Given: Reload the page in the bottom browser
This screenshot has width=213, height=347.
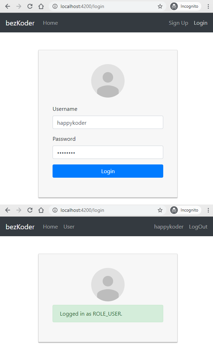Looking at the screenshot, I should click(30, 210).
